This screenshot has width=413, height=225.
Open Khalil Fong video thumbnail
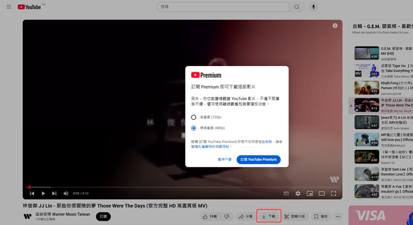tap(366, 88)
